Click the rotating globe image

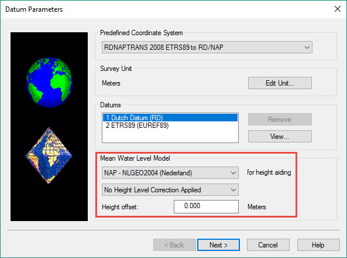coord(49,82)
